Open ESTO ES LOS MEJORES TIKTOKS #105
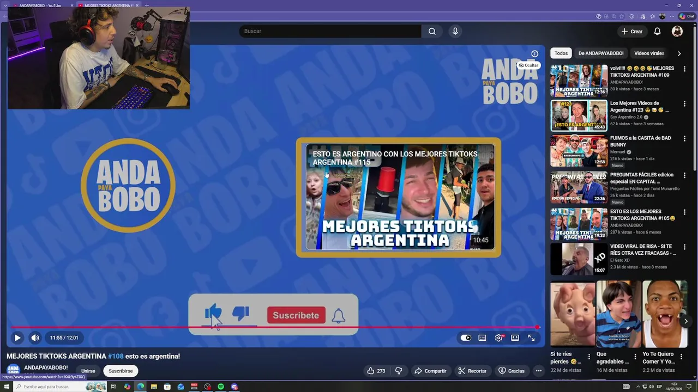 coord(579,224)
